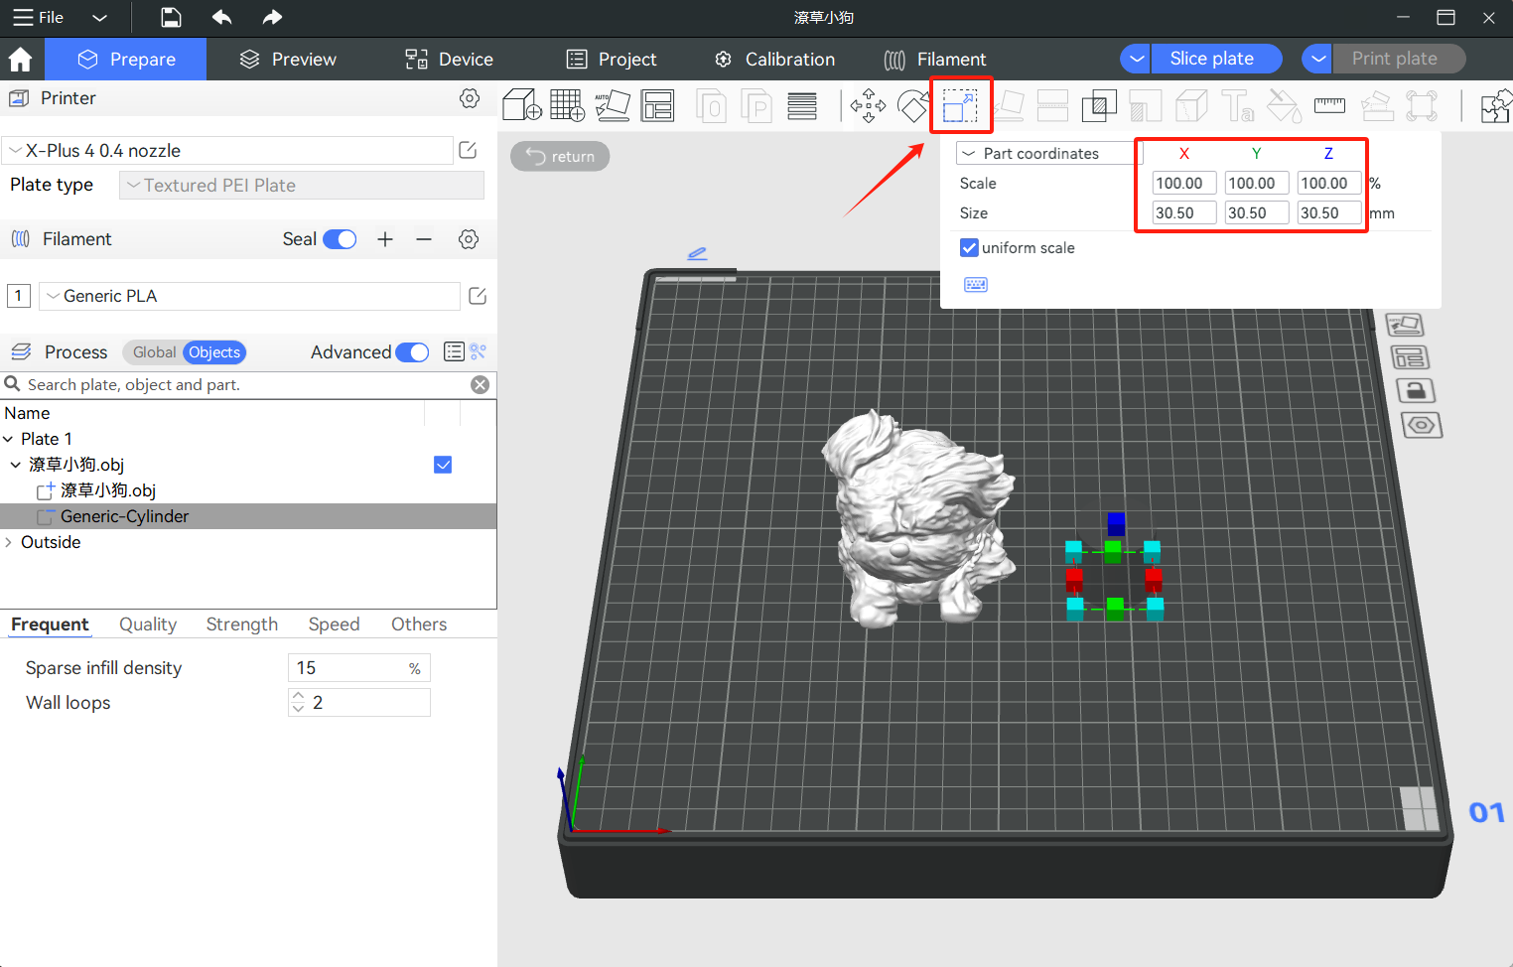Edit the X-Plus 4 printer preset
The image size is (1513, 967).
click(468, 150)
